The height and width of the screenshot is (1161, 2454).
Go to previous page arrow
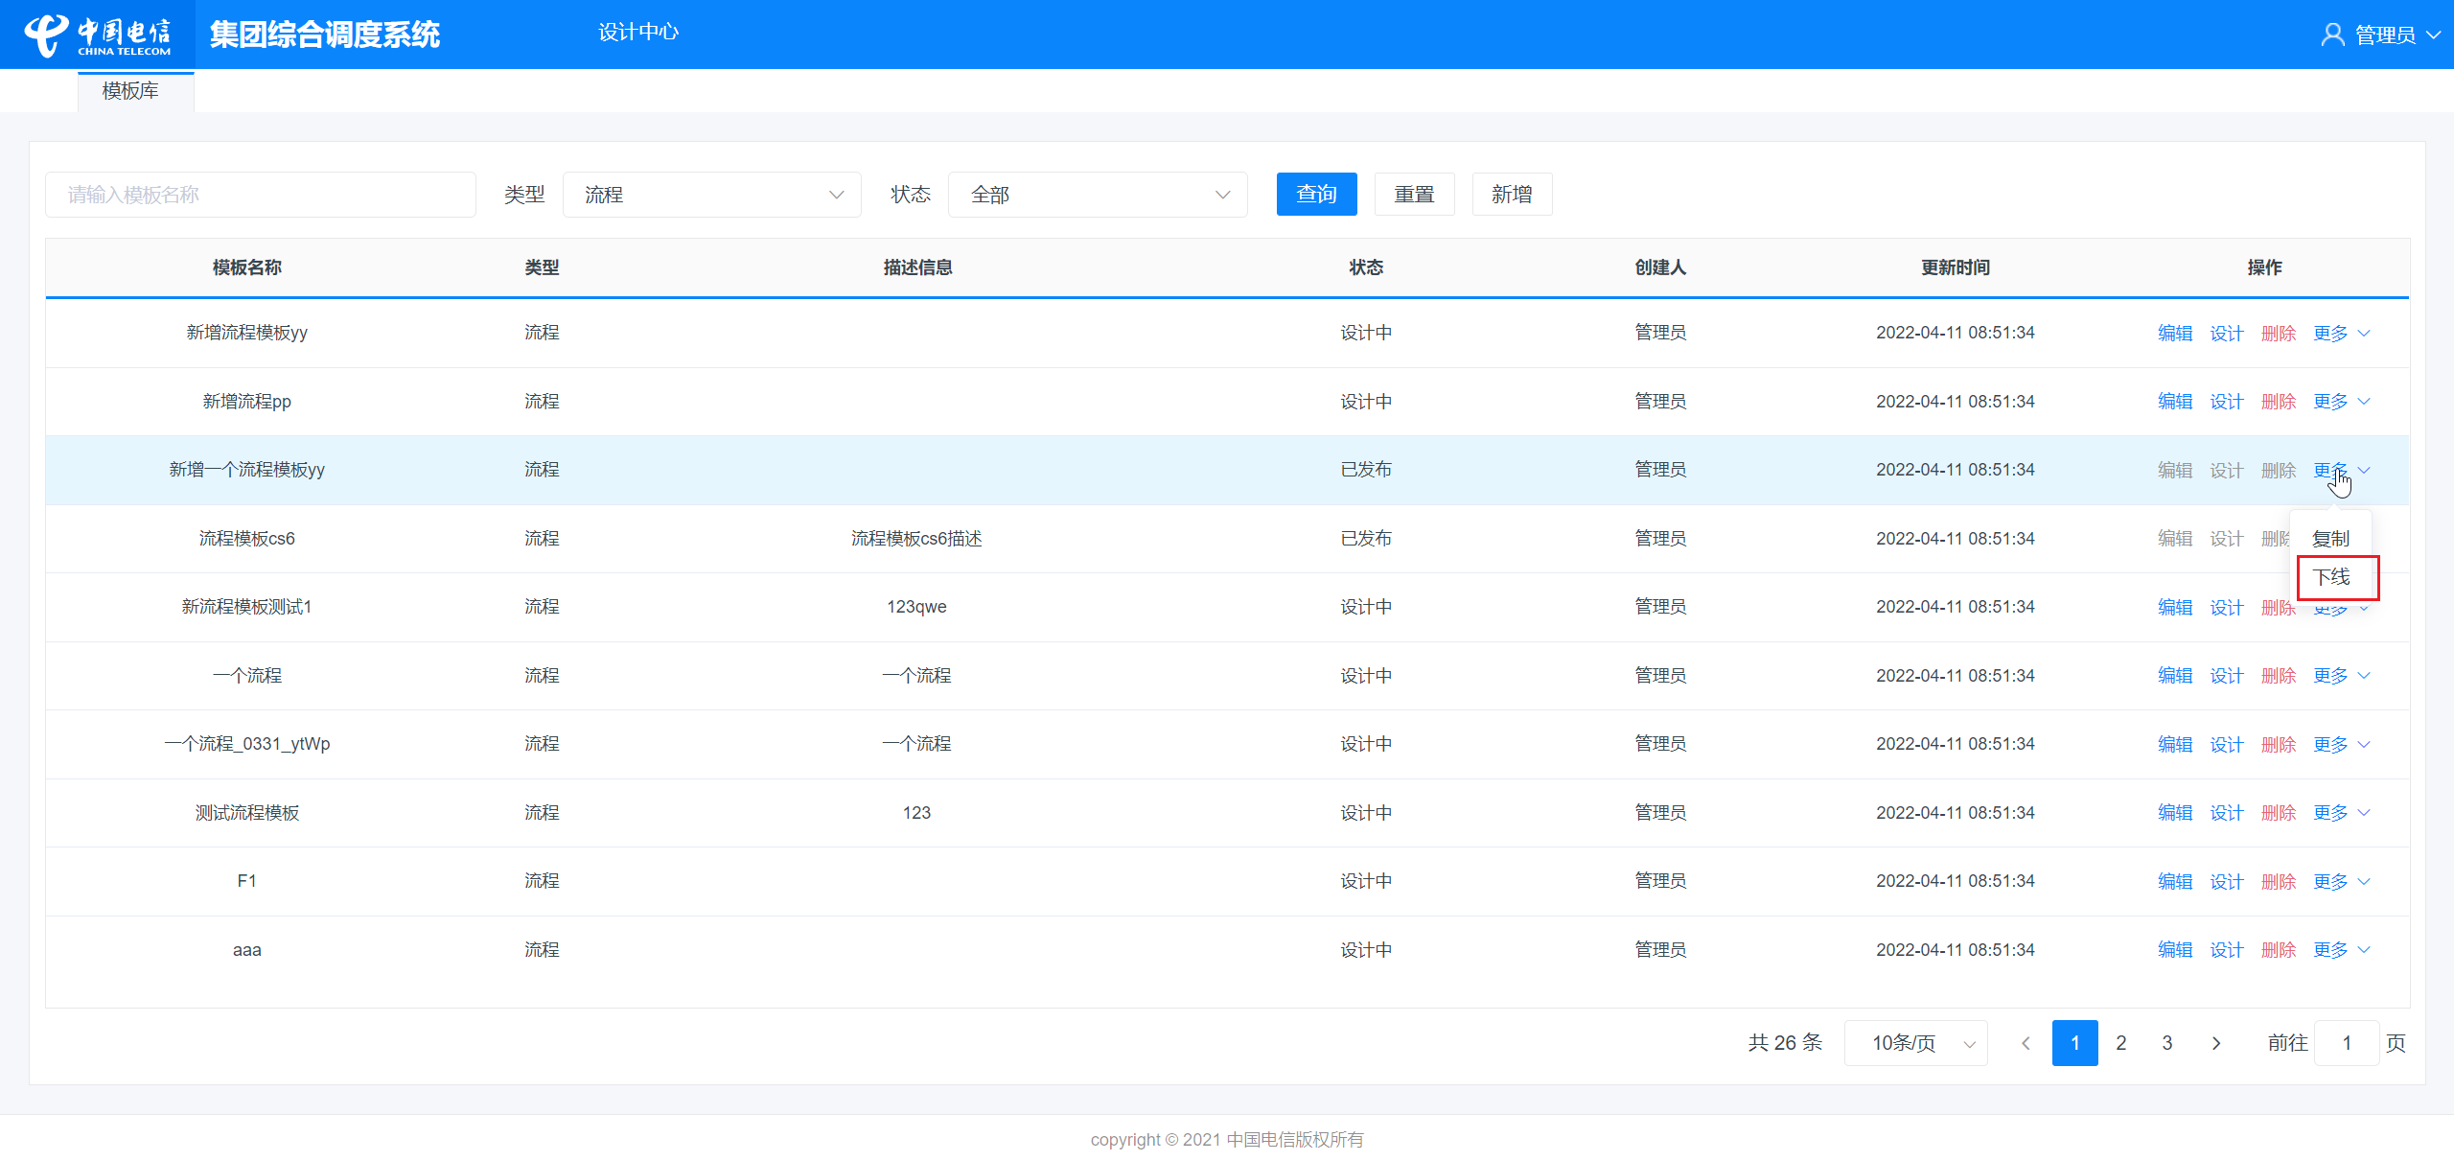2026,1043
